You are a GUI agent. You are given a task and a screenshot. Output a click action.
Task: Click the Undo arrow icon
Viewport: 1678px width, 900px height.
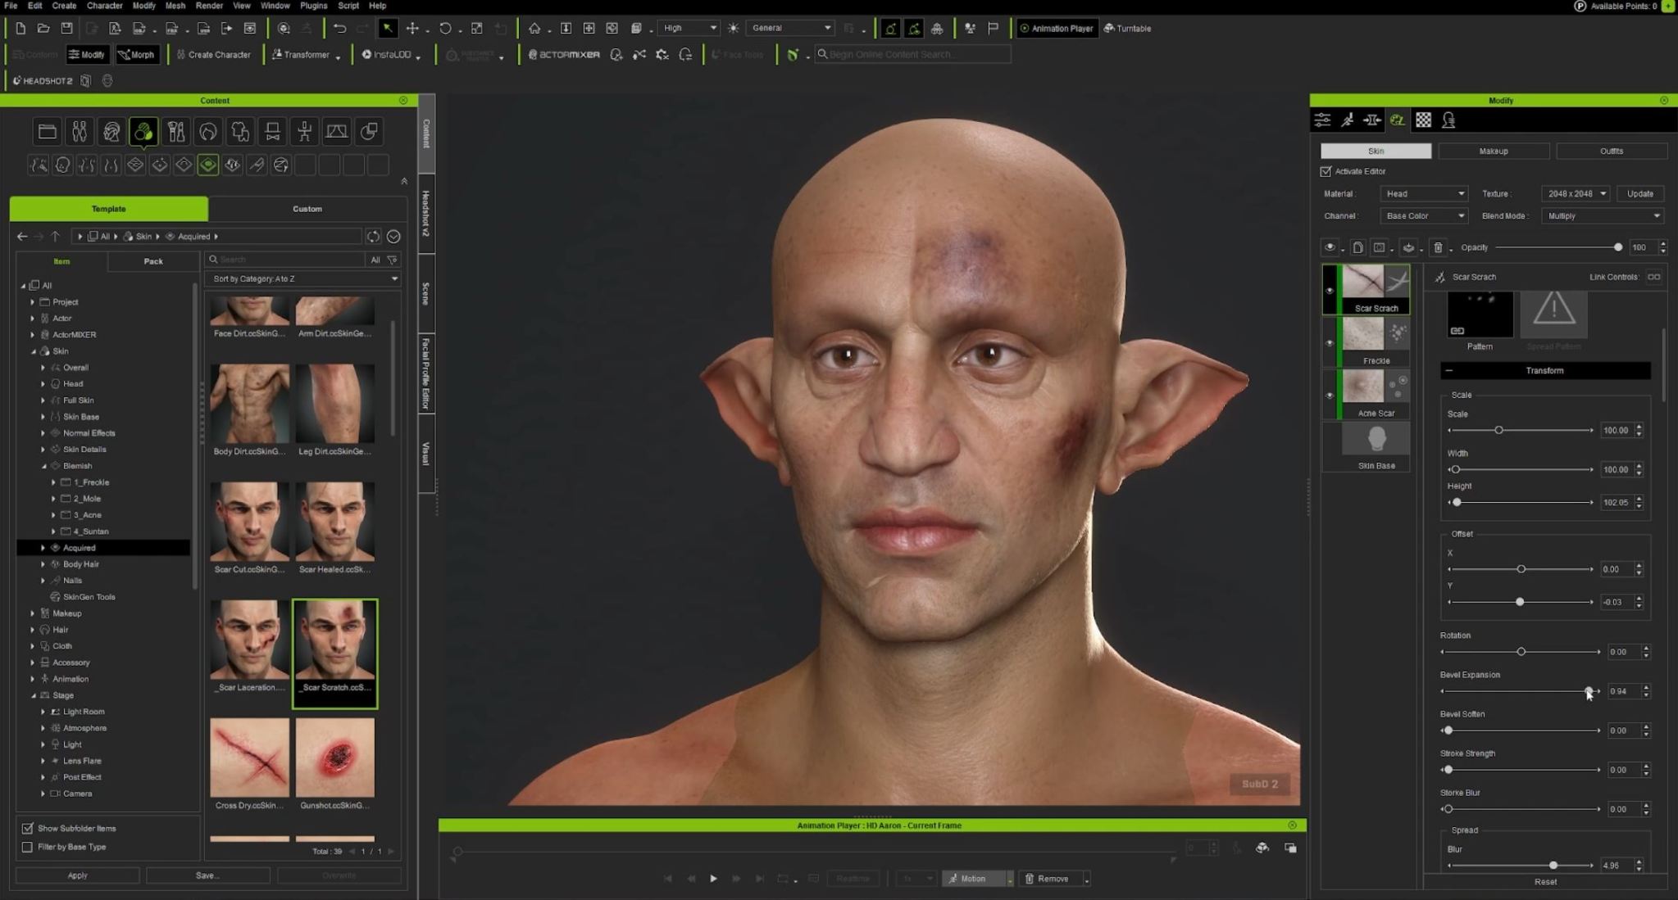pyautogui.click(x=339, y=28)
